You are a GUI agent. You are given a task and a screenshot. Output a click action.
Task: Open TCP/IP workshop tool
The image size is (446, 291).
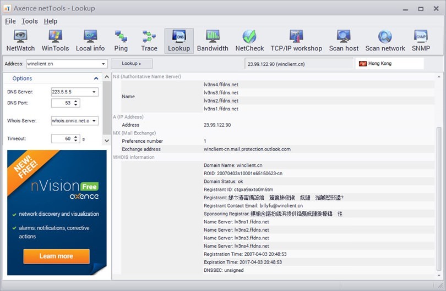point(296,41)
